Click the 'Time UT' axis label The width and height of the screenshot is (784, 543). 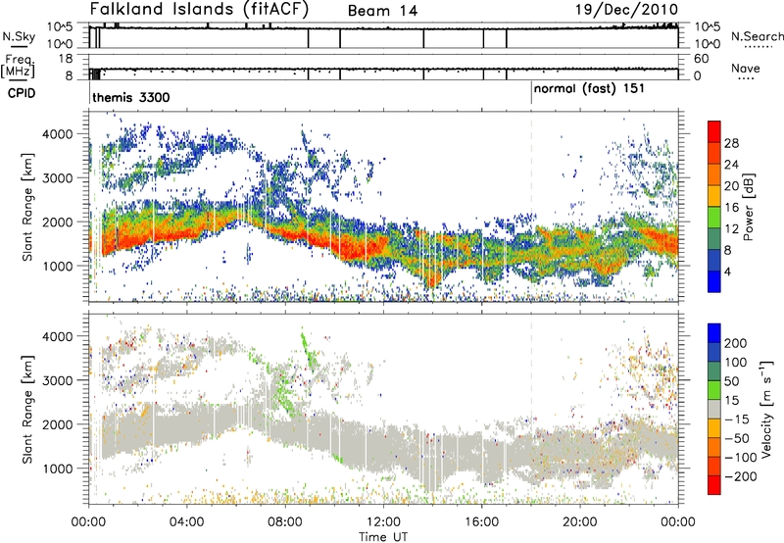tap(383, 537)
